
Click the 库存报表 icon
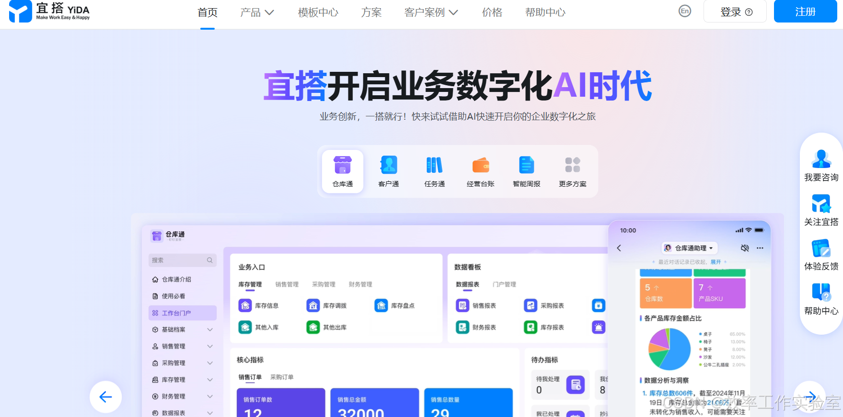[x=531, y=327]
